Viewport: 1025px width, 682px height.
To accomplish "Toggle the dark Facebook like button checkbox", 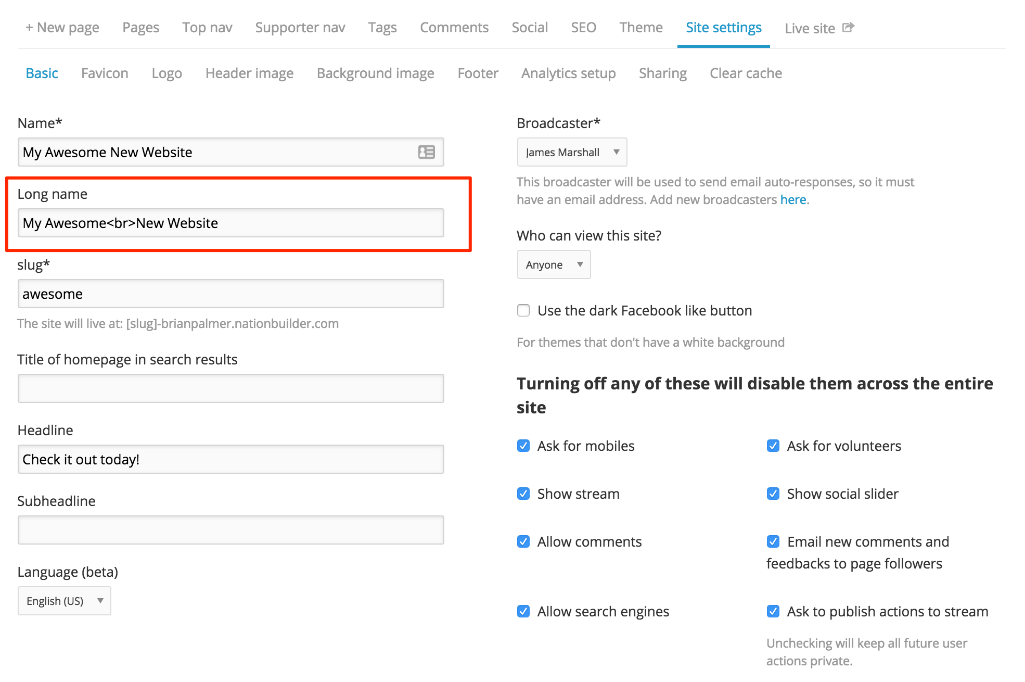I will point(523,310).
